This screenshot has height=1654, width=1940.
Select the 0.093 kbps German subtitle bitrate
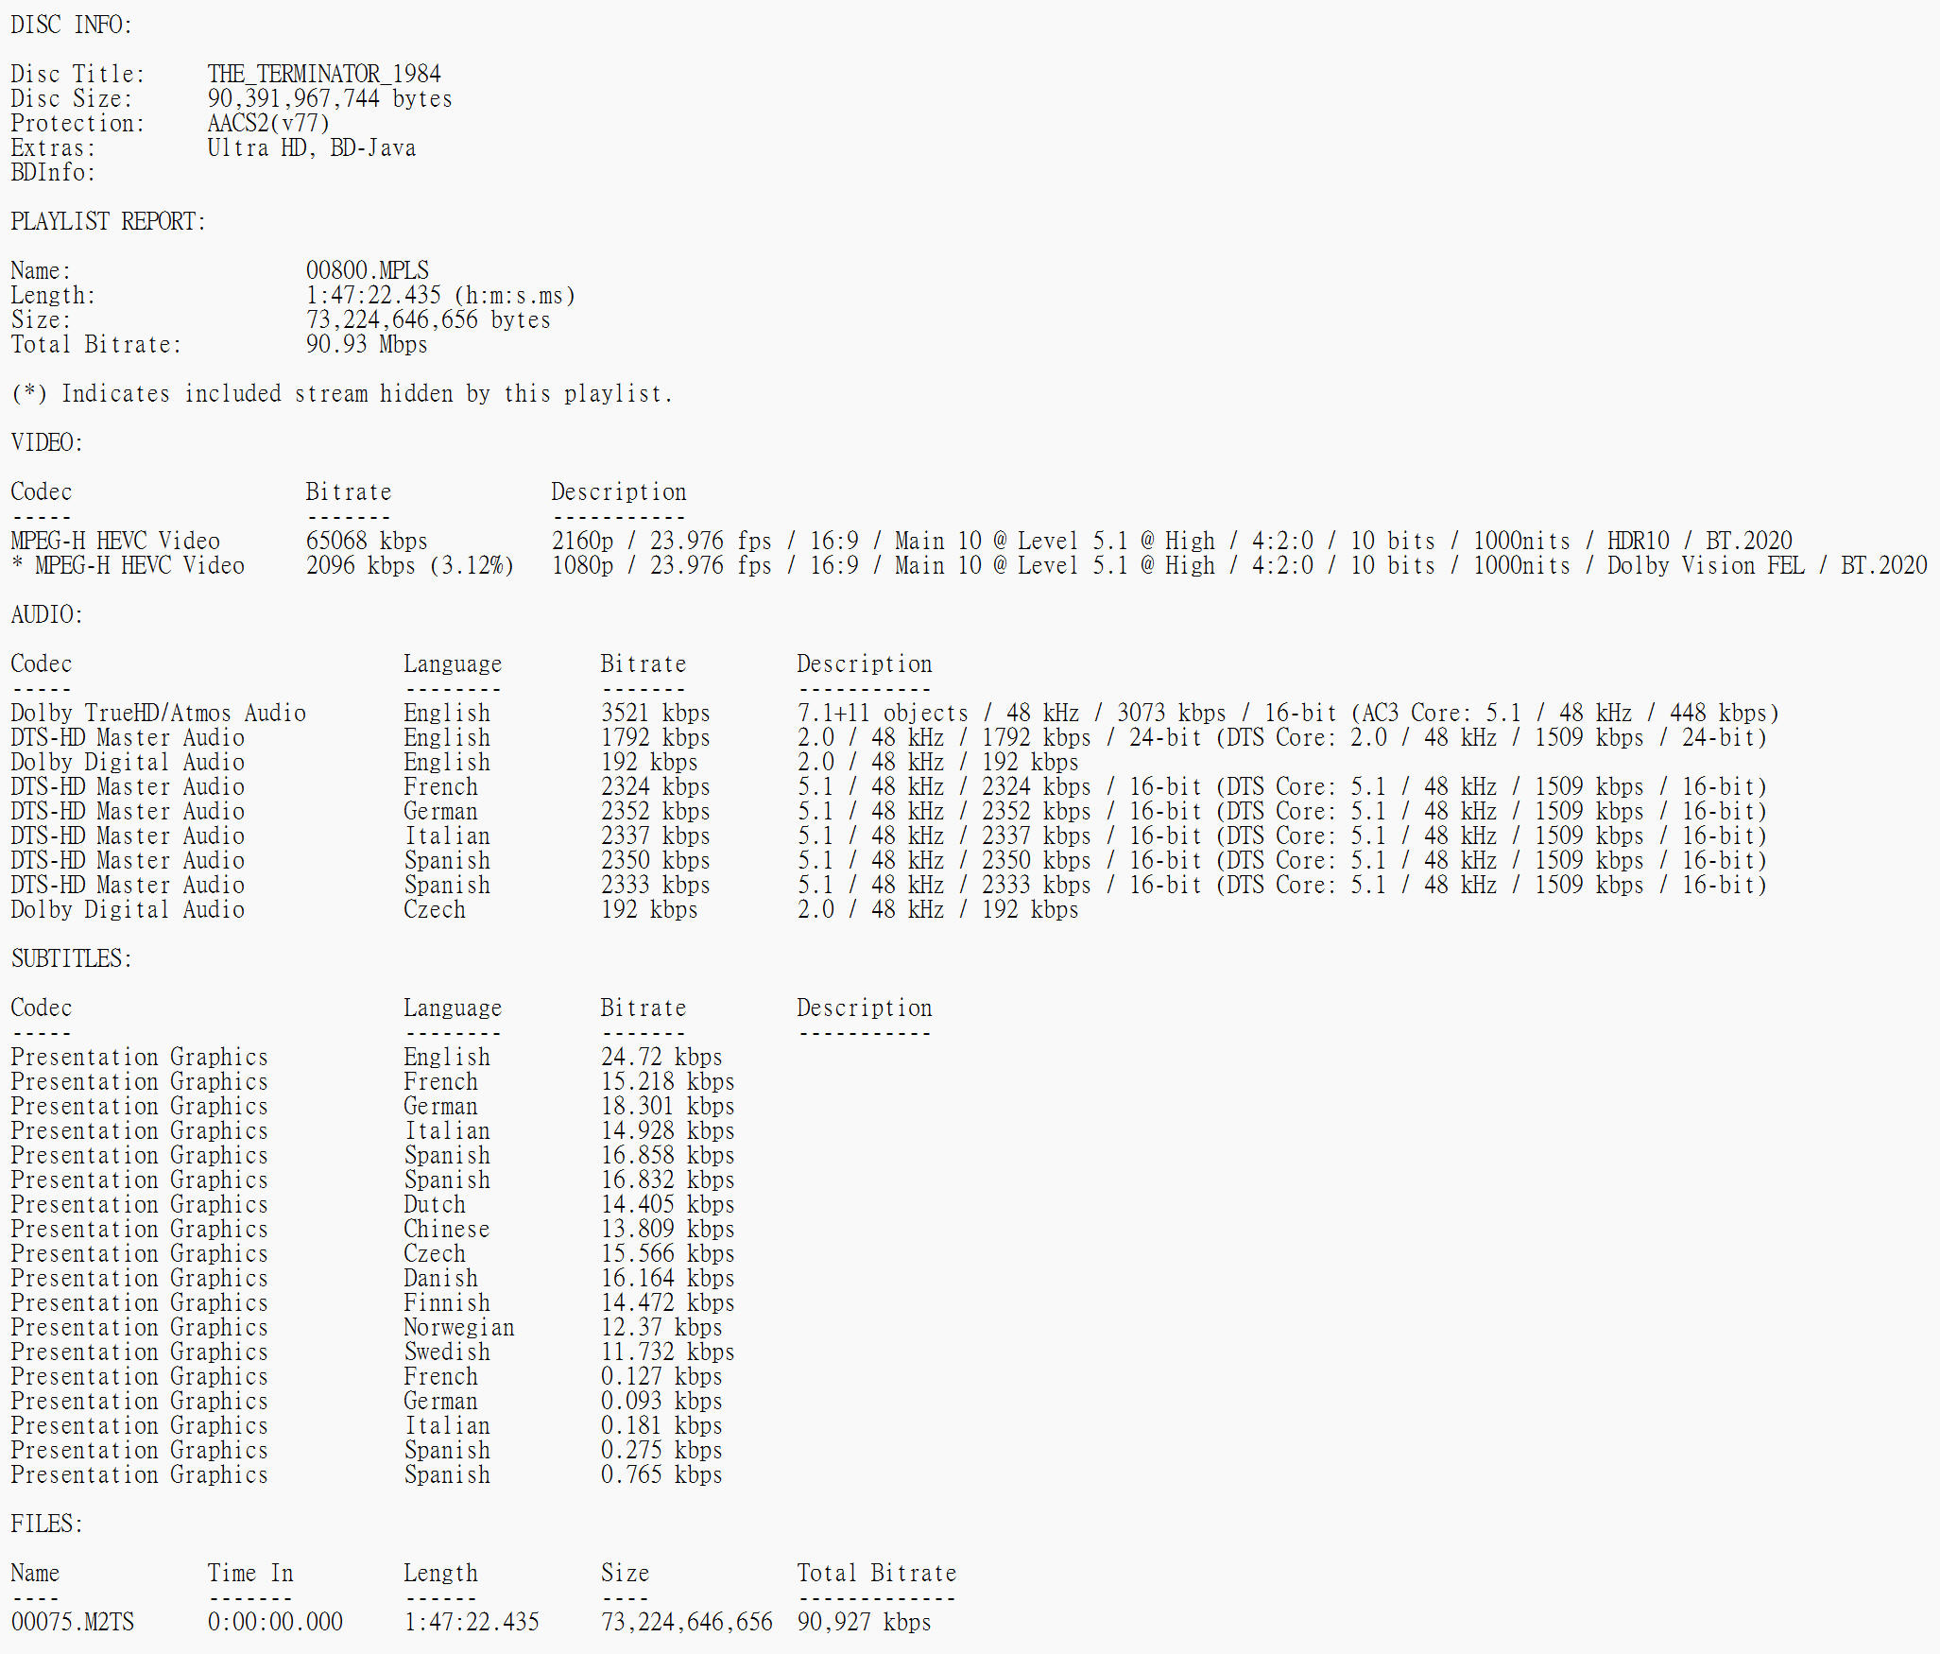coord(661,1401)
